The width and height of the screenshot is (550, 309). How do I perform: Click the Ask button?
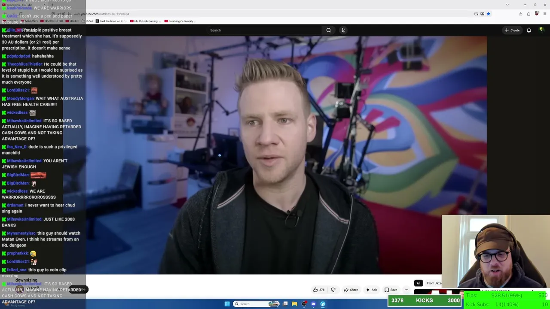coord(371,290)
